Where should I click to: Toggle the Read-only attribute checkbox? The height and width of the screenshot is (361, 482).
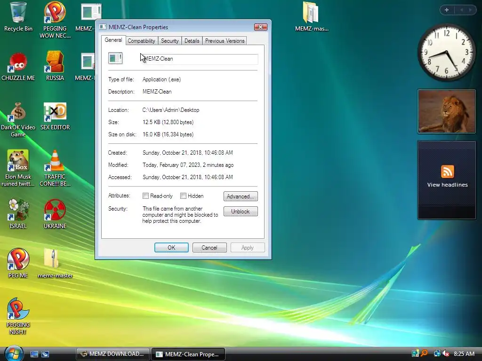point(146,196)
